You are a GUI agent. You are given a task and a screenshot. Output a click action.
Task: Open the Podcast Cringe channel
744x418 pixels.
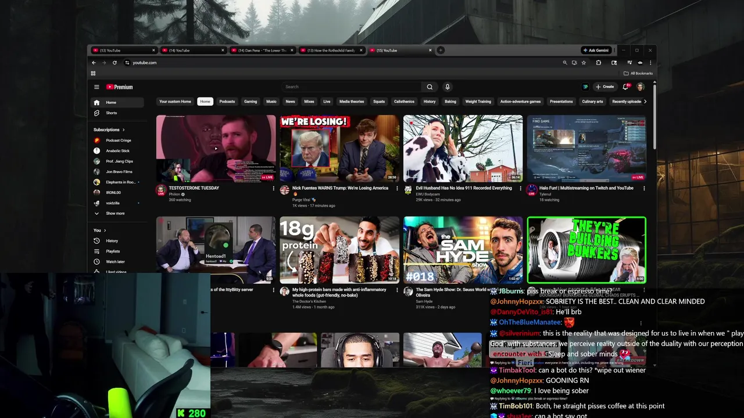coord(118,140)
